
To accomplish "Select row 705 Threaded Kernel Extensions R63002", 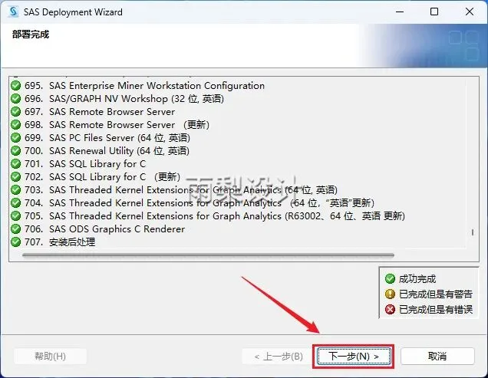I will [208, 216].
